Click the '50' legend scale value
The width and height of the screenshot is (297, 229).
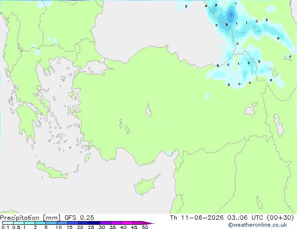[145, 227]
